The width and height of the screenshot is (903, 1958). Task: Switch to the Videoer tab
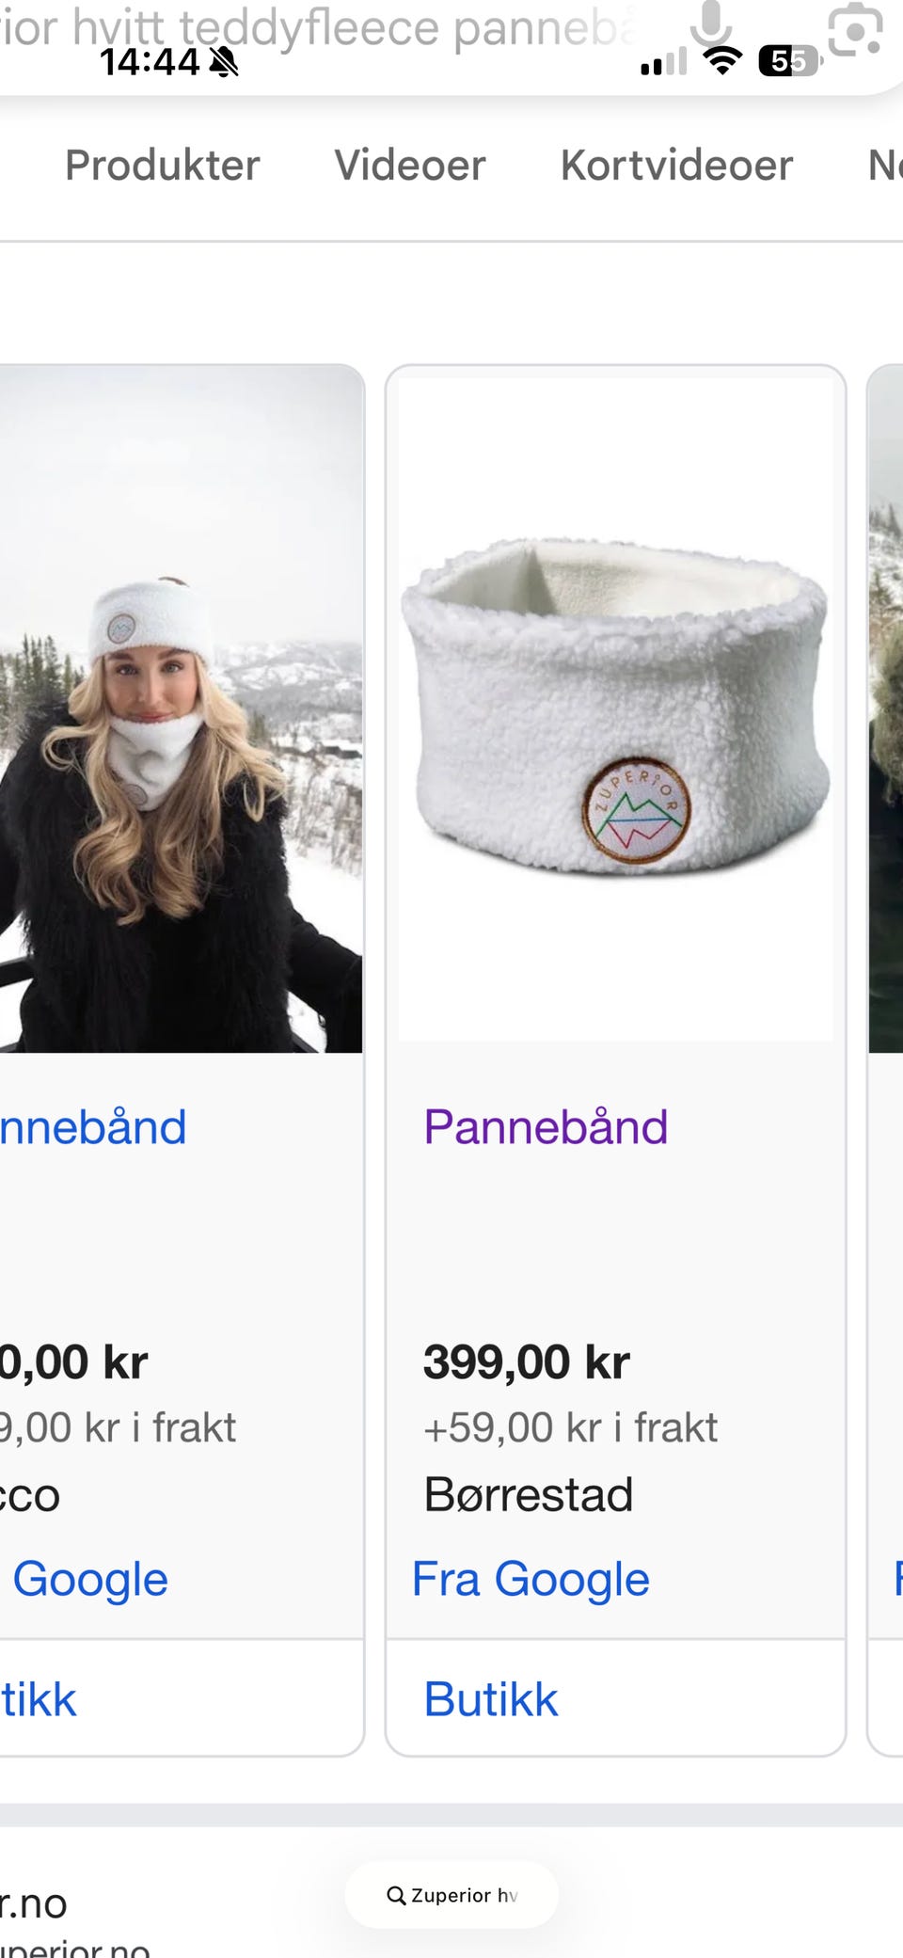coord(410,166)
